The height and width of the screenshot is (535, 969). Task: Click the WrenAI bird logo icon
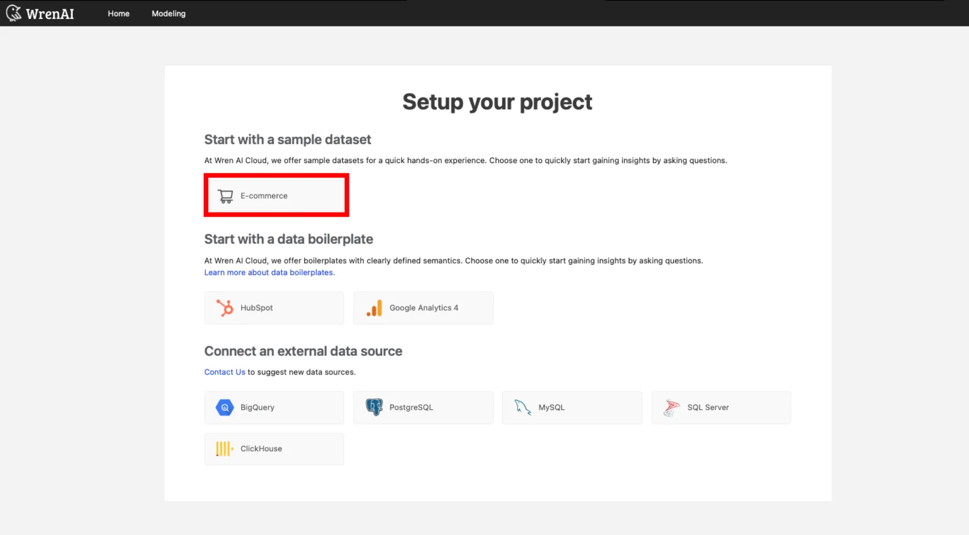tap(14, 13)
